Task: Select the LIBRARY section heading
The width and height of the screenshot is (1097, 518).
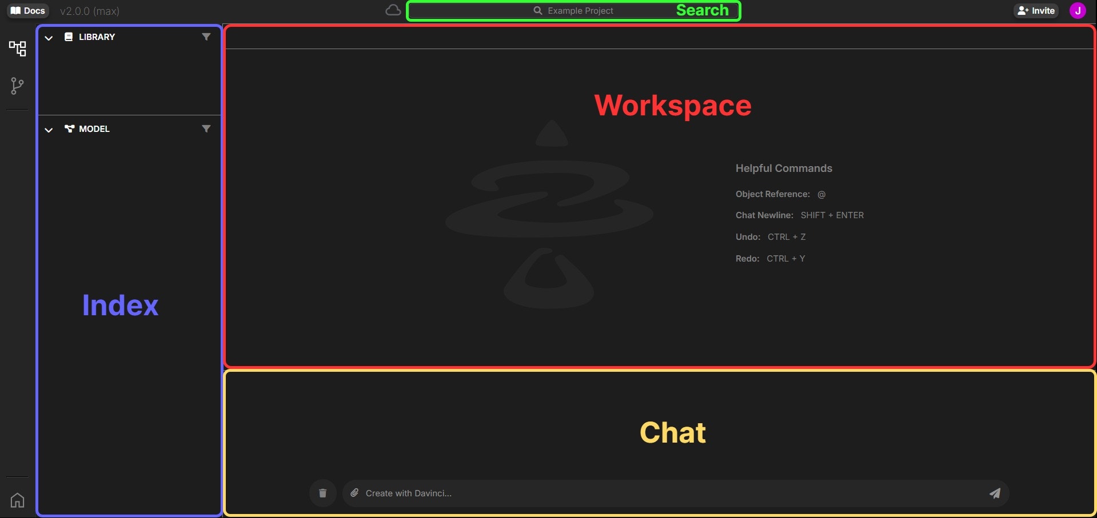Action: click(x=97, y=37)
